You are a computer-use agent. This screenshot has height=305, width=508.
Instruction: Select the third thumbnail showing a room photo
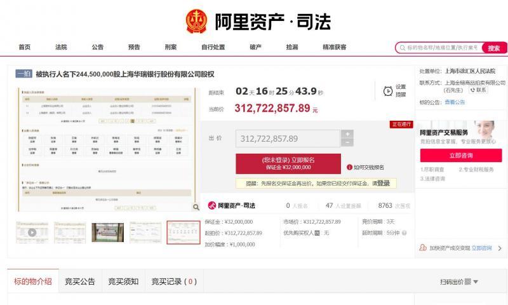coord(107,232)
